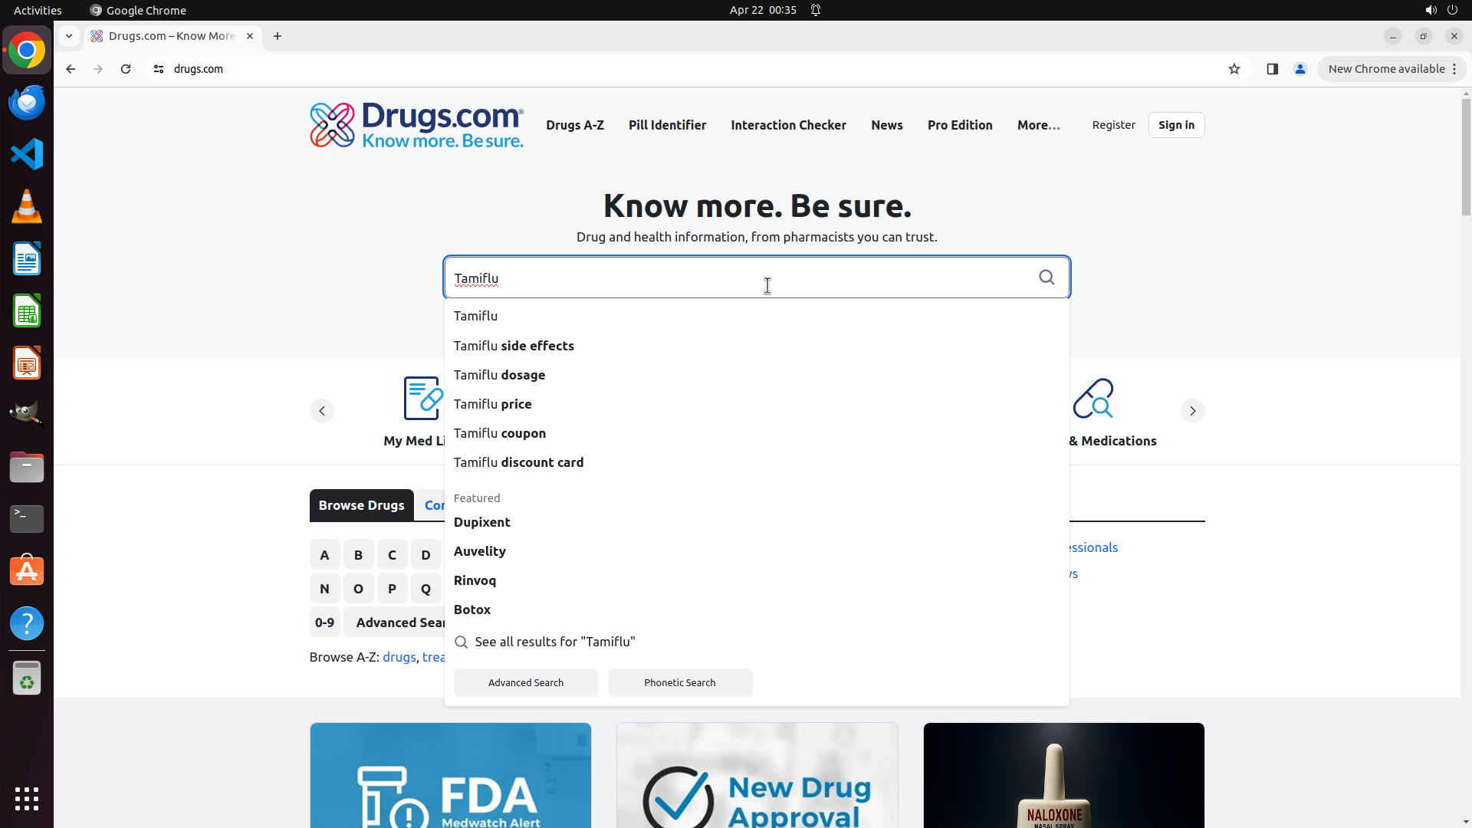This screenshot has height=828, width=1472.
Task: Open the Chrome profile avatar icon
Action: [1300, 69]
